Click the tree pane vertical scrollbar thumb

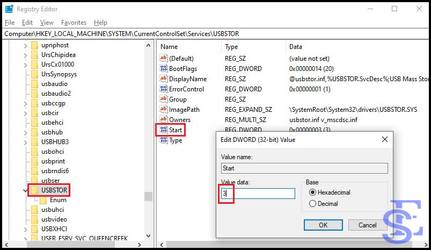[x=149, y=197]
